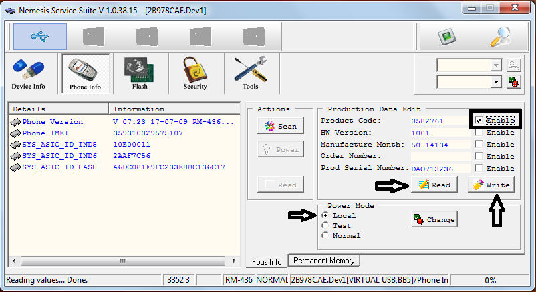The height and width of the screenshot is (292, 536).
Task: Click the green chip icon
Action: pos(447,37)
